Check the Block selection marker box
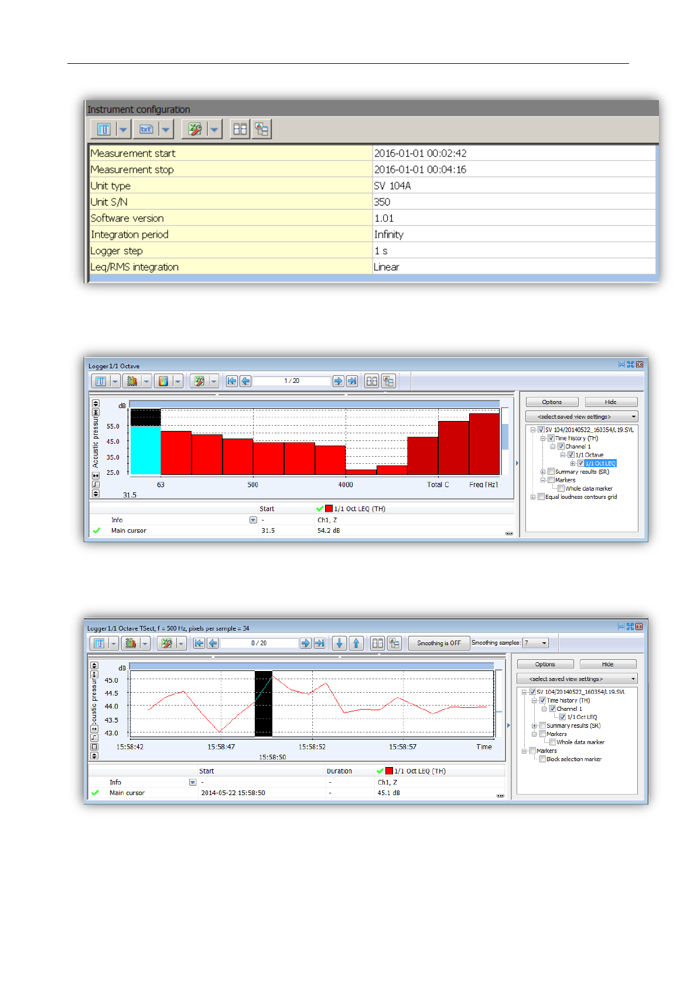 (542, 759)
